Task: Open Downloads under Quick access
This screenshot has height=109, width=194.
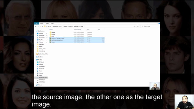Action: click(x=42, y=35)
